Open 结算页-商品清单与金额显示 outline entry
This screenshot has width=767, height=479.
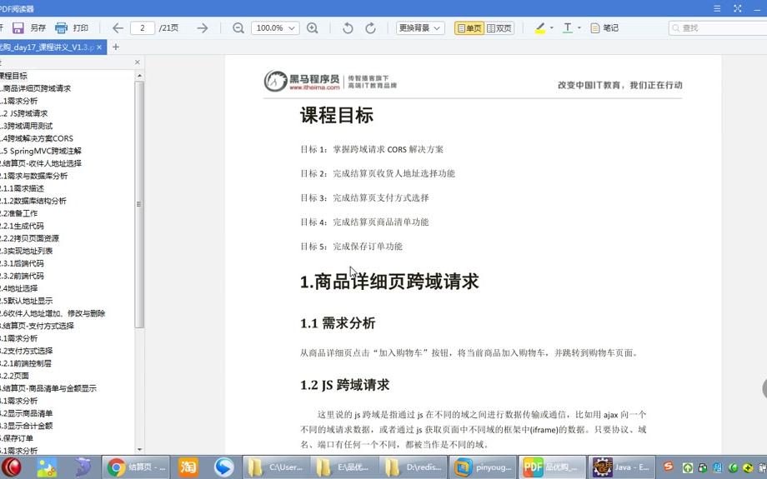(x=48, y=388)
